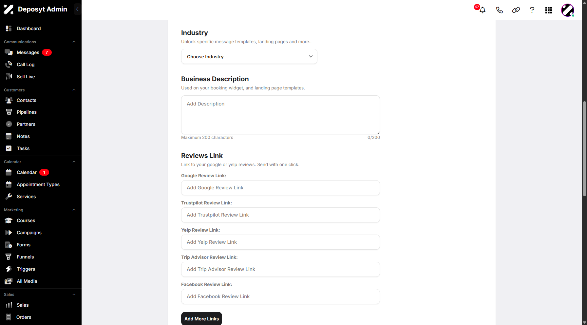
Task: Open the notifications bell
Action: tap(482, 10)
